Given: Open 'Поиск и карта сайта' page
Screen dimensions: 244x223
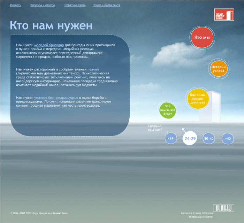Looking at the screenshot, I should point(107,6).
